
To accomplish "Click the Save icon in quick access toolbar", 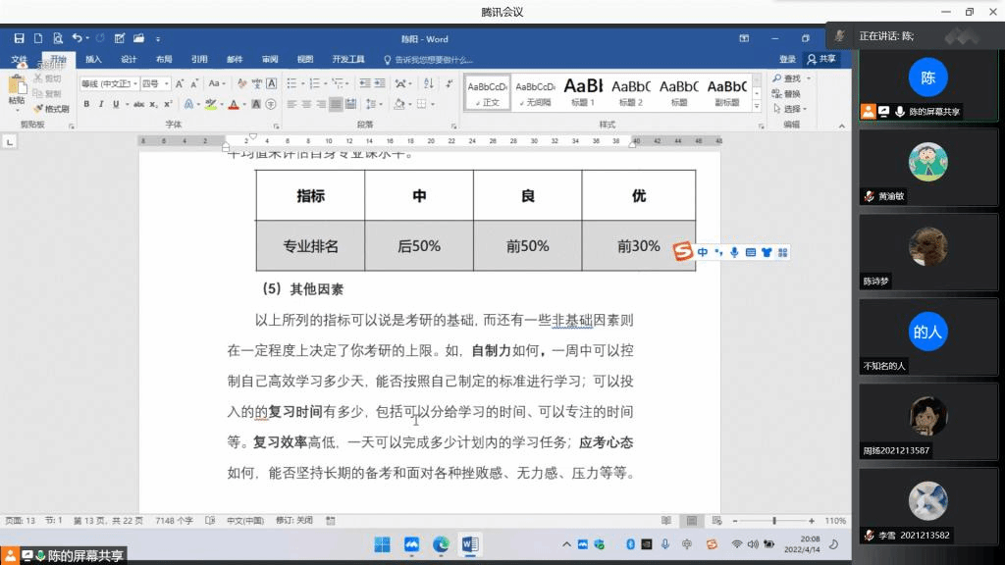I will 19,38.
